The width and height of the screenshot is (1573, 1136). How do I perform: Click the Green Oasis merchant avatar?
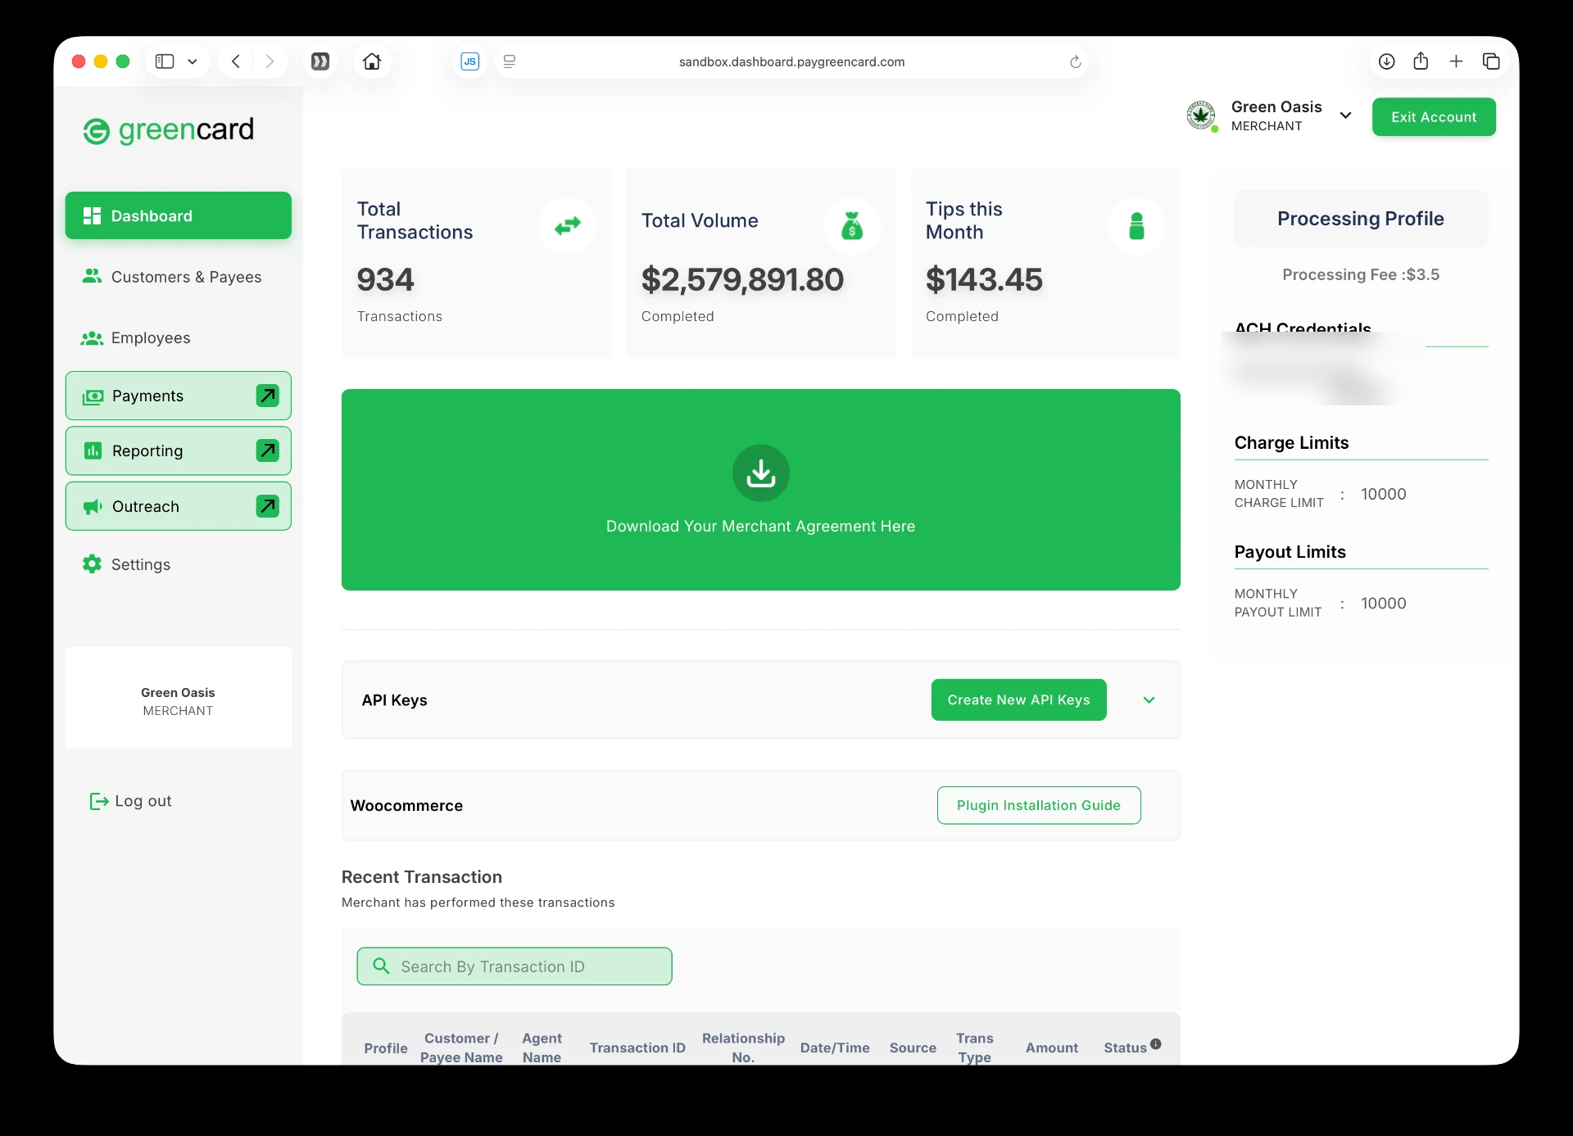1201,115
